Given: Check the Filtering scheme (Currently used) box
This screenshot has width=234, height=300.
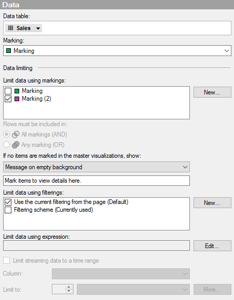Looking at the screenshot, I should 8,210.
